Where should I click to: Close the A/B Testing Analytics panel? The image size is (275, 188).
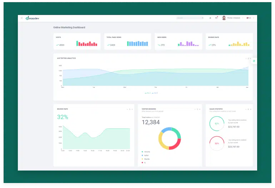pos(250,59)
